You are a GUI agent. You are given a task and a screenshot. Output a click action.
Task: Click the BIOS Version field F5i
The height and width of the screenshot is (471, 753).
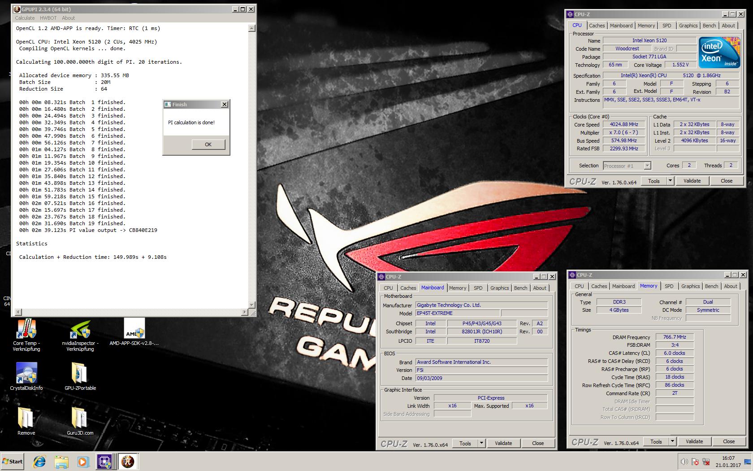point(481,370)
